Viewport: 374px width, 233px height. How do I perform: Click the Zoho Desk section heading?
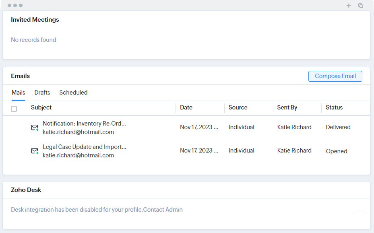coord(26,190)
